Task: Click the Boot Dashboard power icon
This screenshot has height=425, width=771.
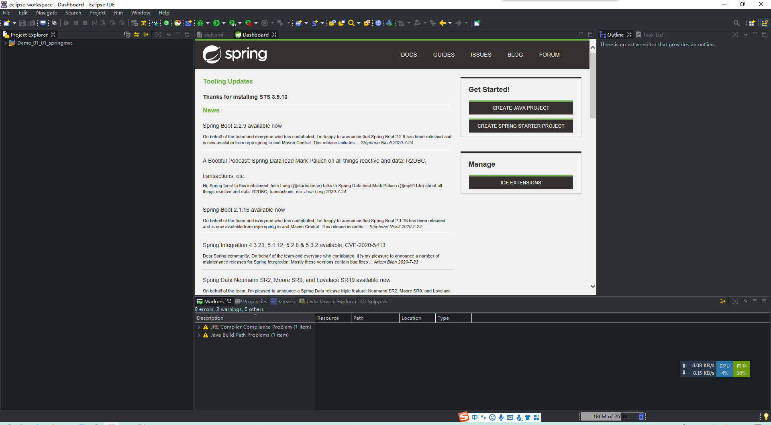Action: pyautogui.click(x=166, y=23)
